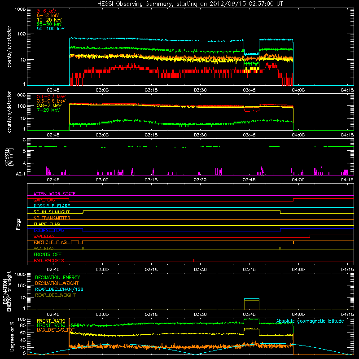The width and height of the screenshot is (359, 359).
Task: Click the BAD_PACKETS spike marker near 03:28
Action: click(x=194, y=260)
